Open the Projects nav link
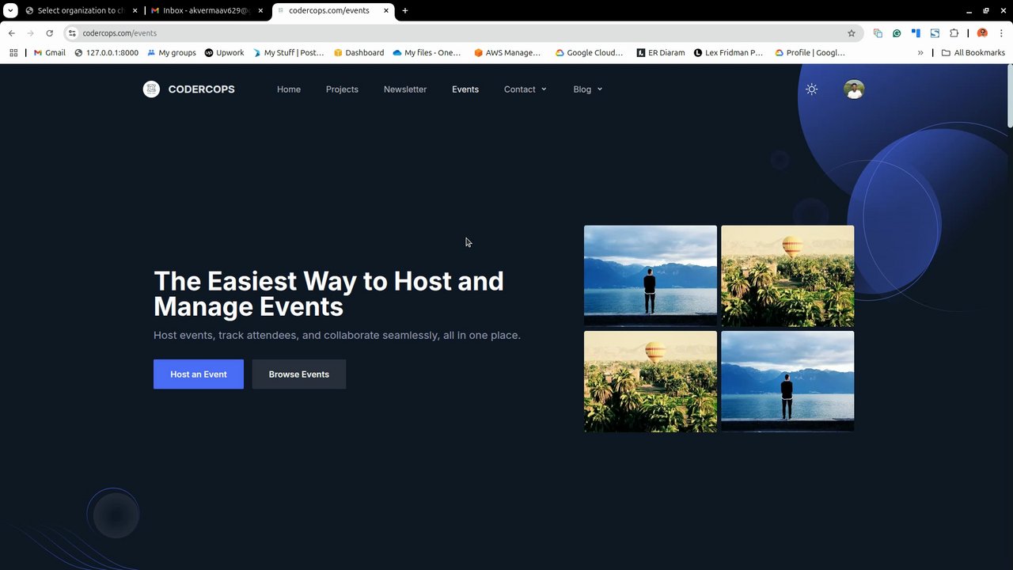Viewport: 1013px width, 570px height. point(342,89)
